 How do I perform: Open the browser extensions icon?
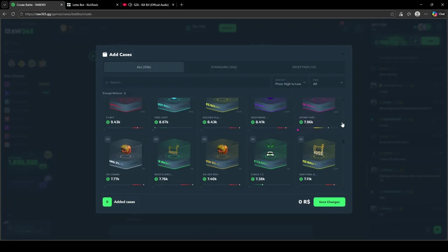401,14
